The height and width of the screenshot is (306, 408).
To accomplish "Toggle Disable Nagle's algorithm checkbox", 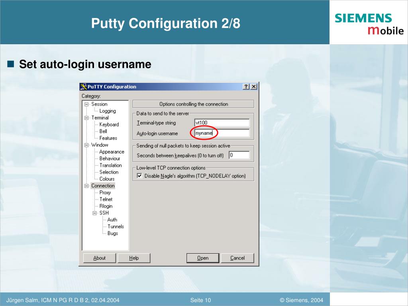I will coord(139,176).
